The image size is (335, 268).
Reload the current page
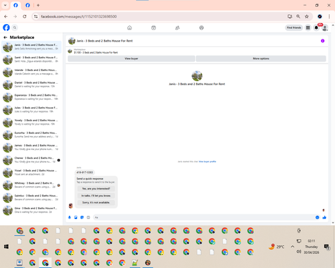click(x=25, y=17)
